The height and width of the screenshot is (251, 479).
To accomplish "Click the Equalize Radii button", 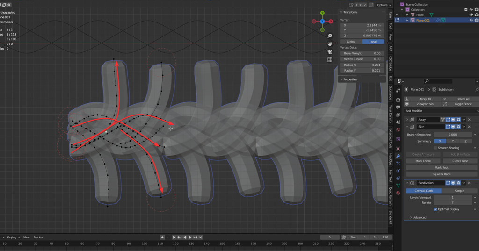I will [441, 174].
